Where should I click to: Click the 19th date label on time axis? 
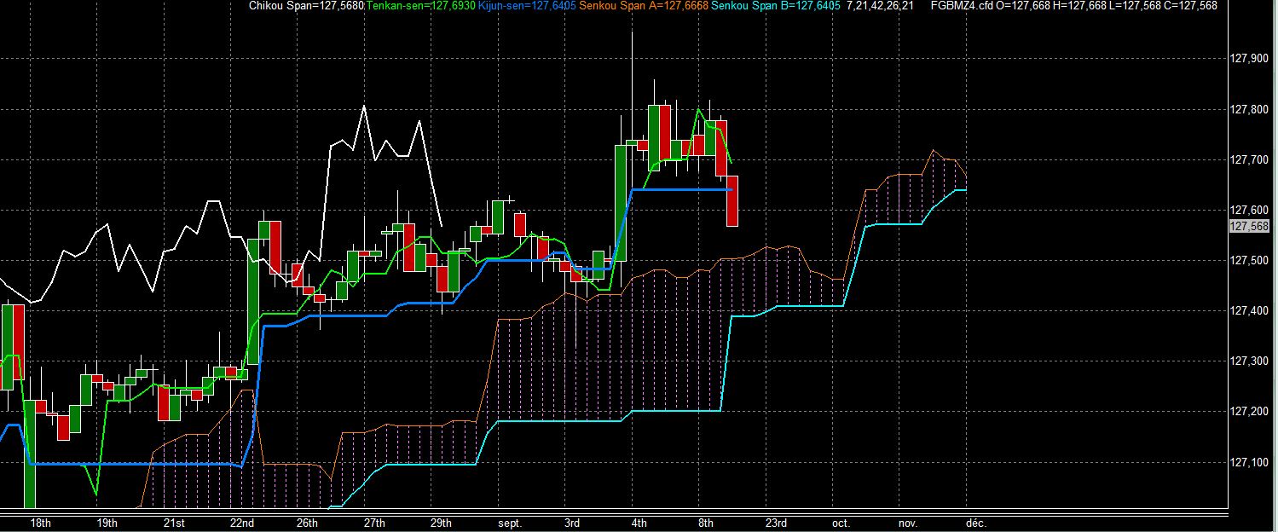pyautogui.click(x=107, y=523)
